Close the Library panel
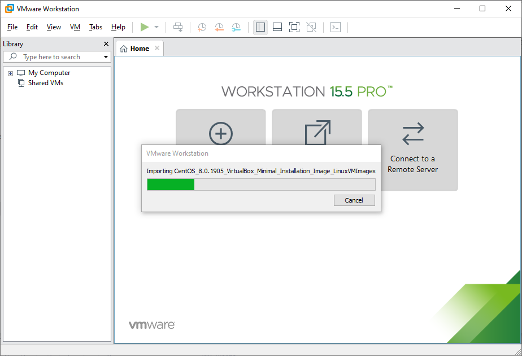 (106, 44)
